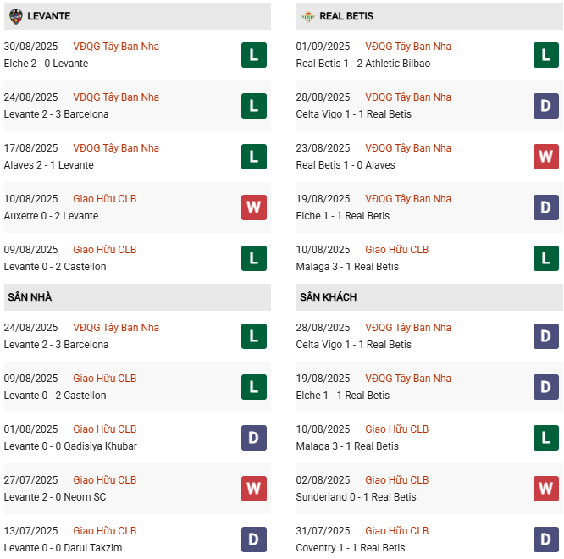
Task: Click the W badge for Sunderland 0-1 Real Betis
Action: pos(546,489)
